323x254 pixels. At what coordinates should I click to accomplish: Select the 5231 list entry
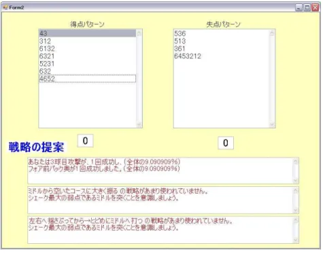(x=88, y=64)
